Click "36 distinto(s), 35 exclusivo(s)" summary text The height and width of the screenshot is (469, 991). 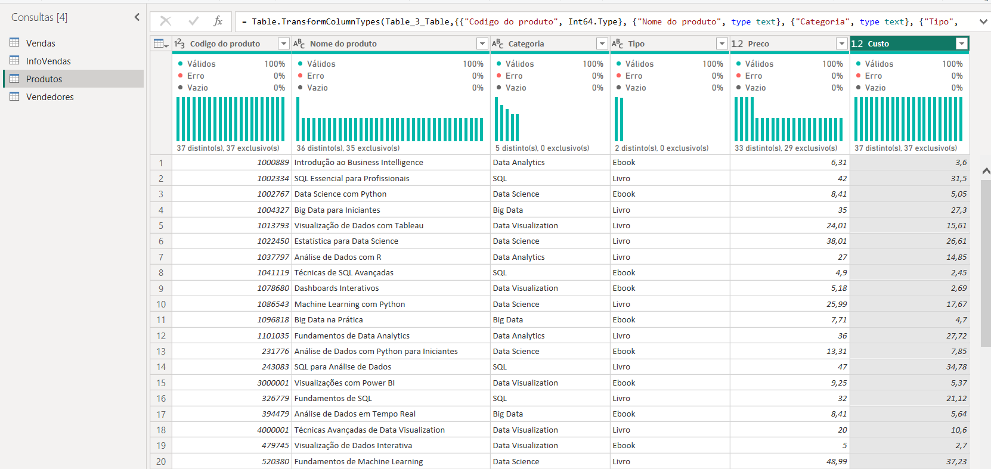click(348, 148)
